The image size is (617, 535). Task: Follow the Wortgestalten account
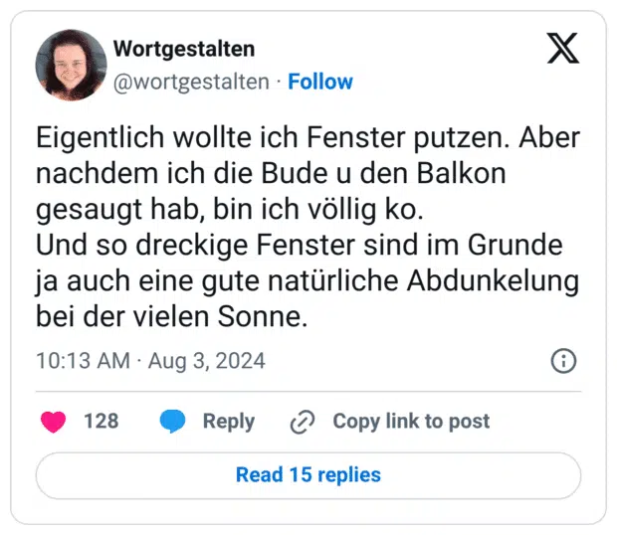(x=320, y=82)
